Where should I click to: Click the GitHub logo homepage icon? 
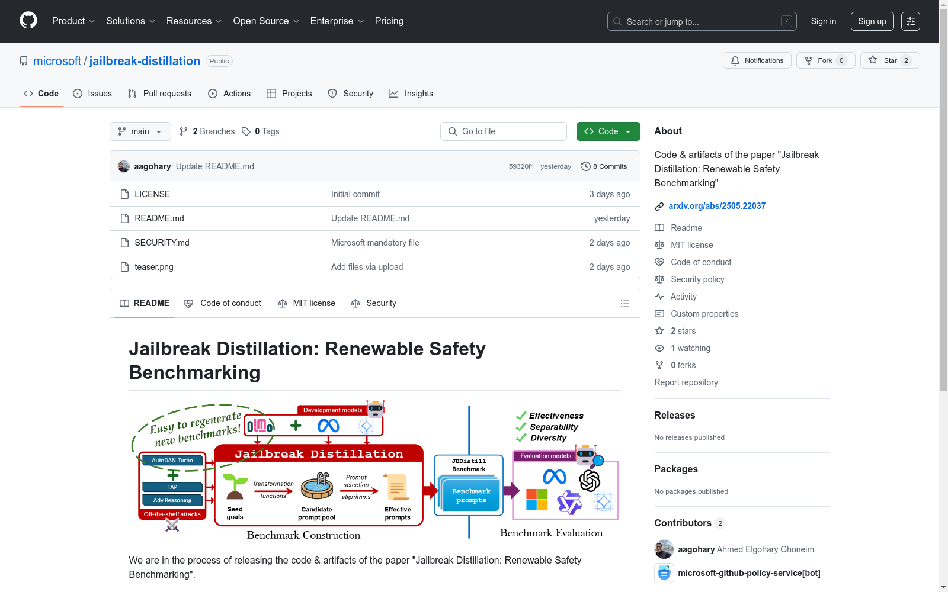tap(28, 21)
